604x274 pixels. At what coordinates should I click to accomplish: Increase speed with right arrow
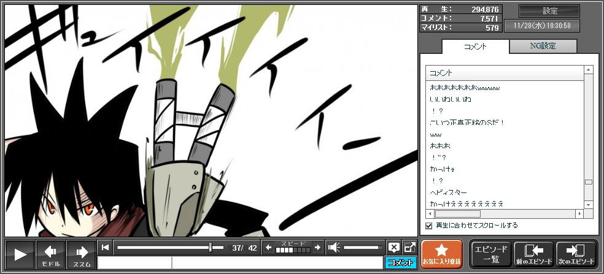[317, 248]
